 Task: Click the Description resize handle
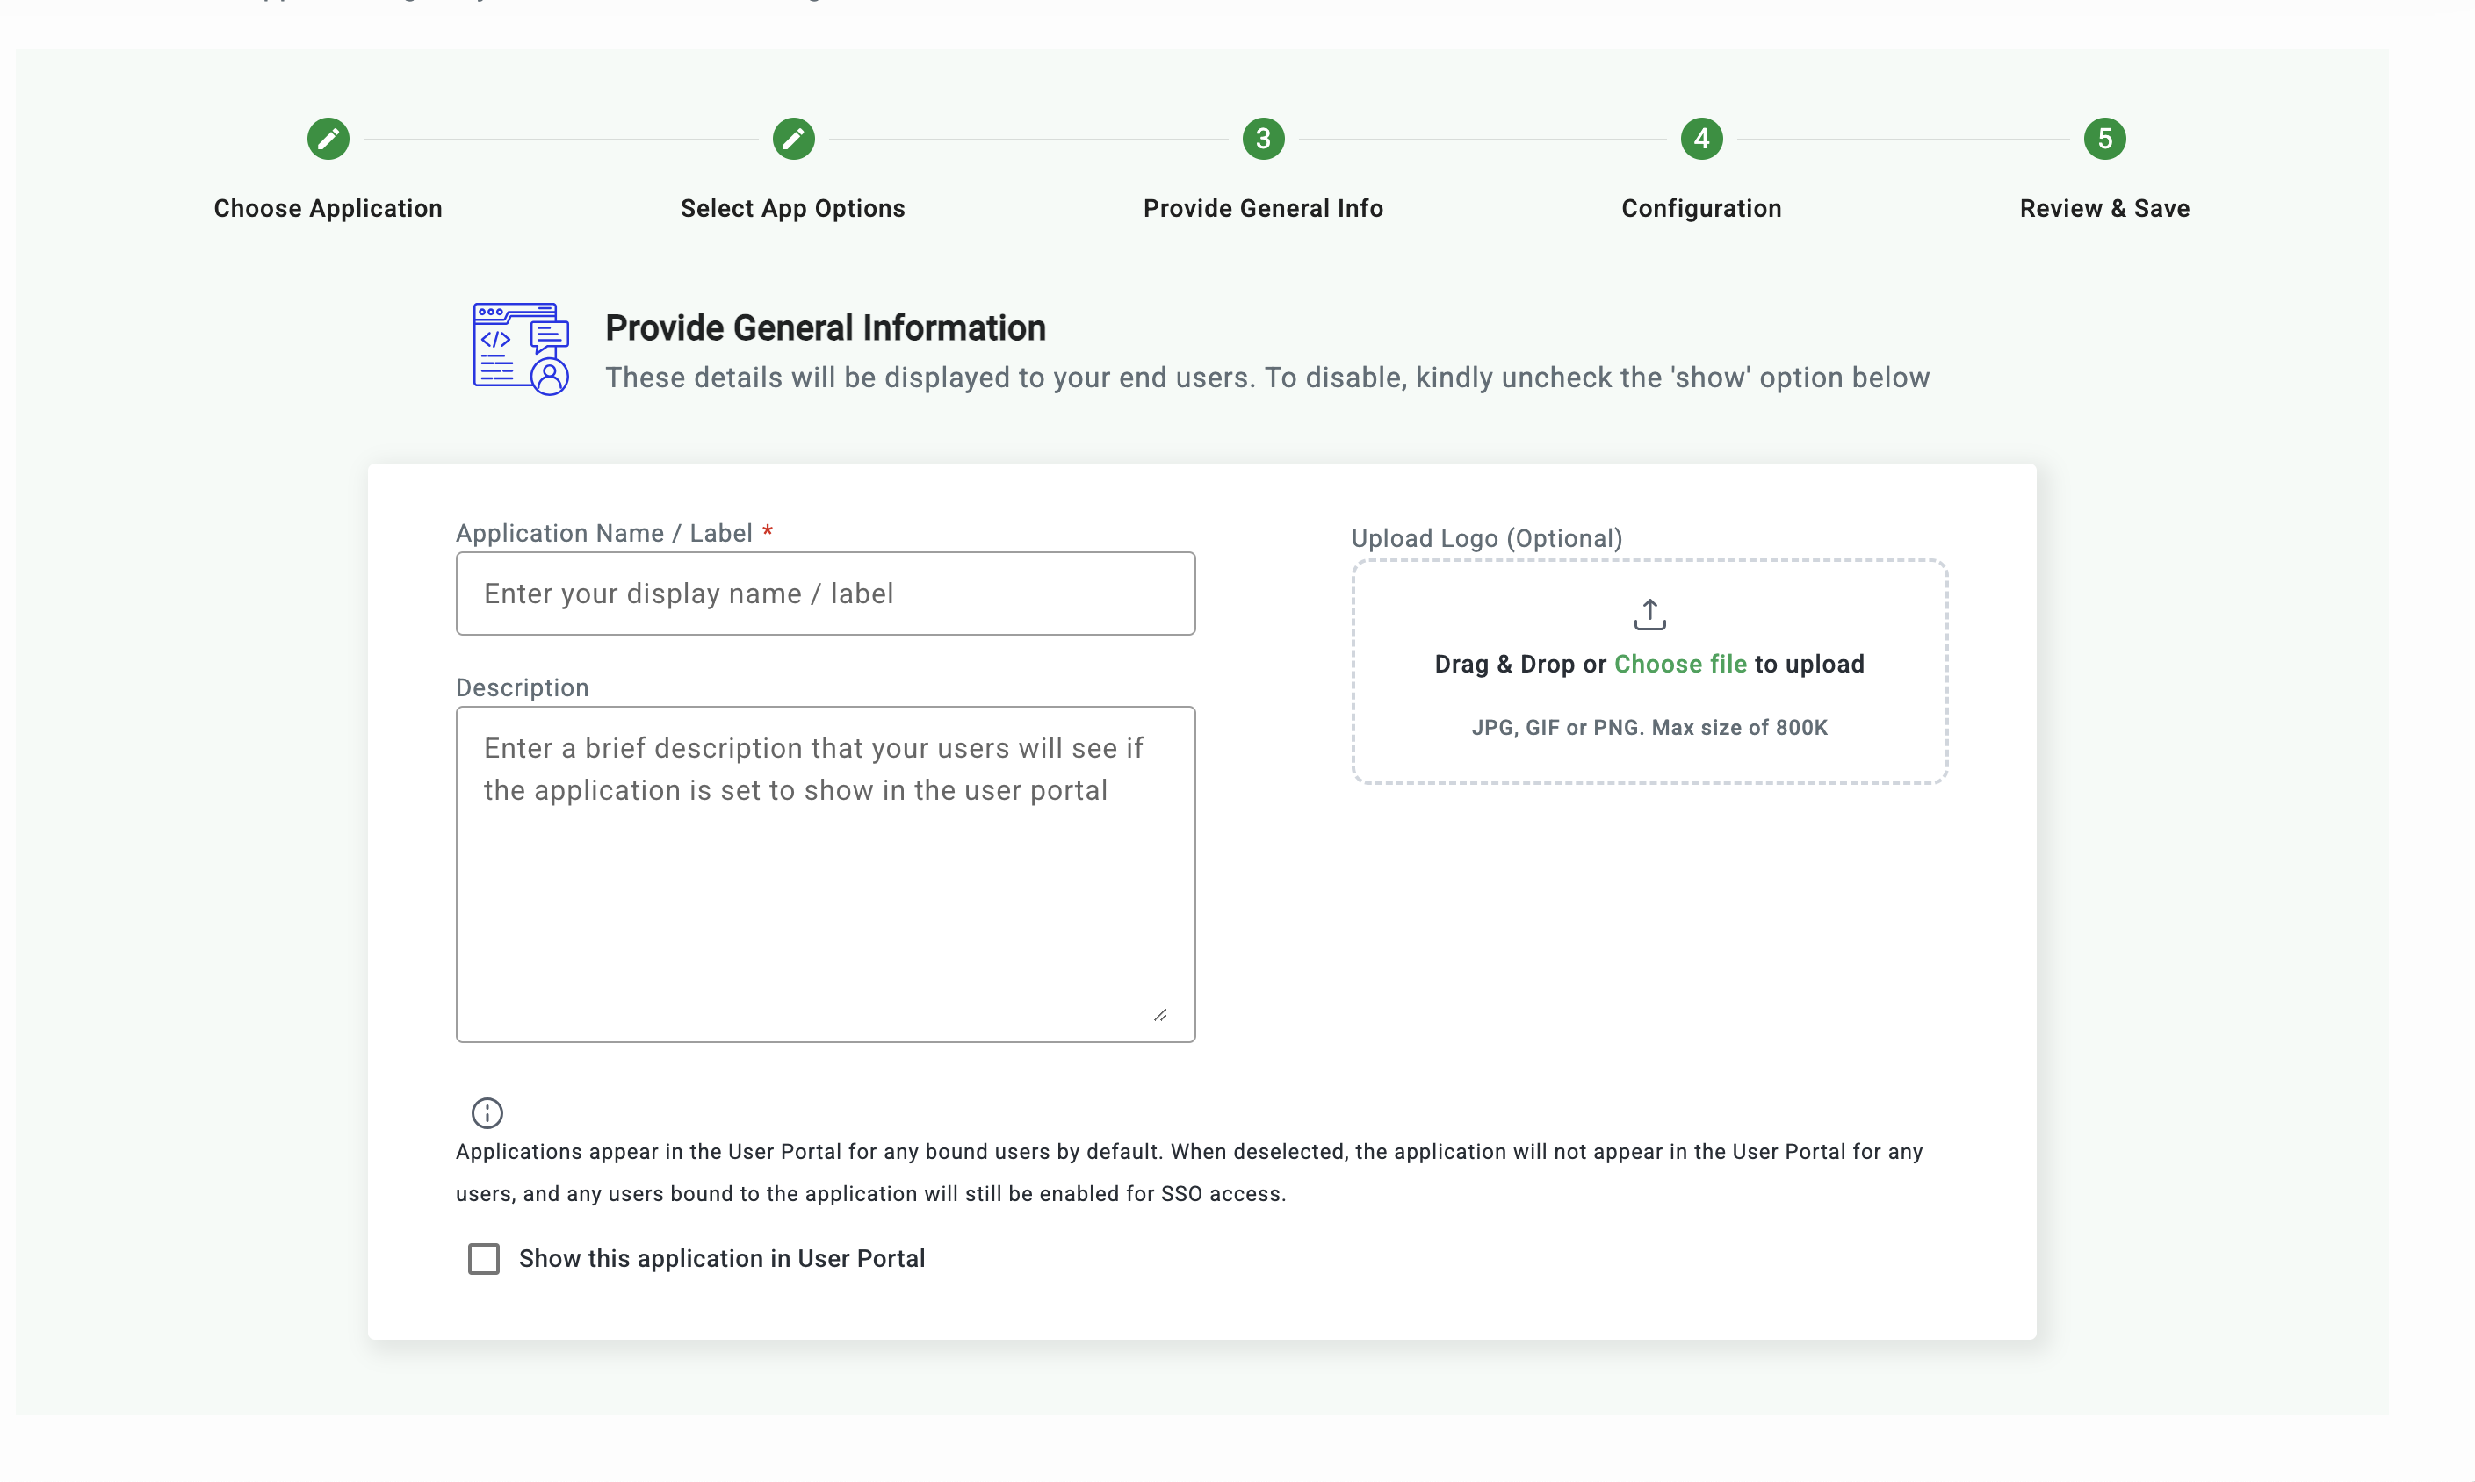[1159, 1015]
